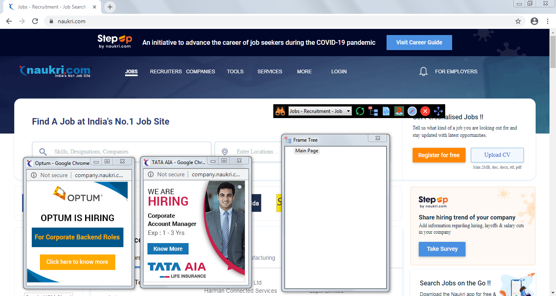Click the padlock site info icon

(x=51, y=21)
